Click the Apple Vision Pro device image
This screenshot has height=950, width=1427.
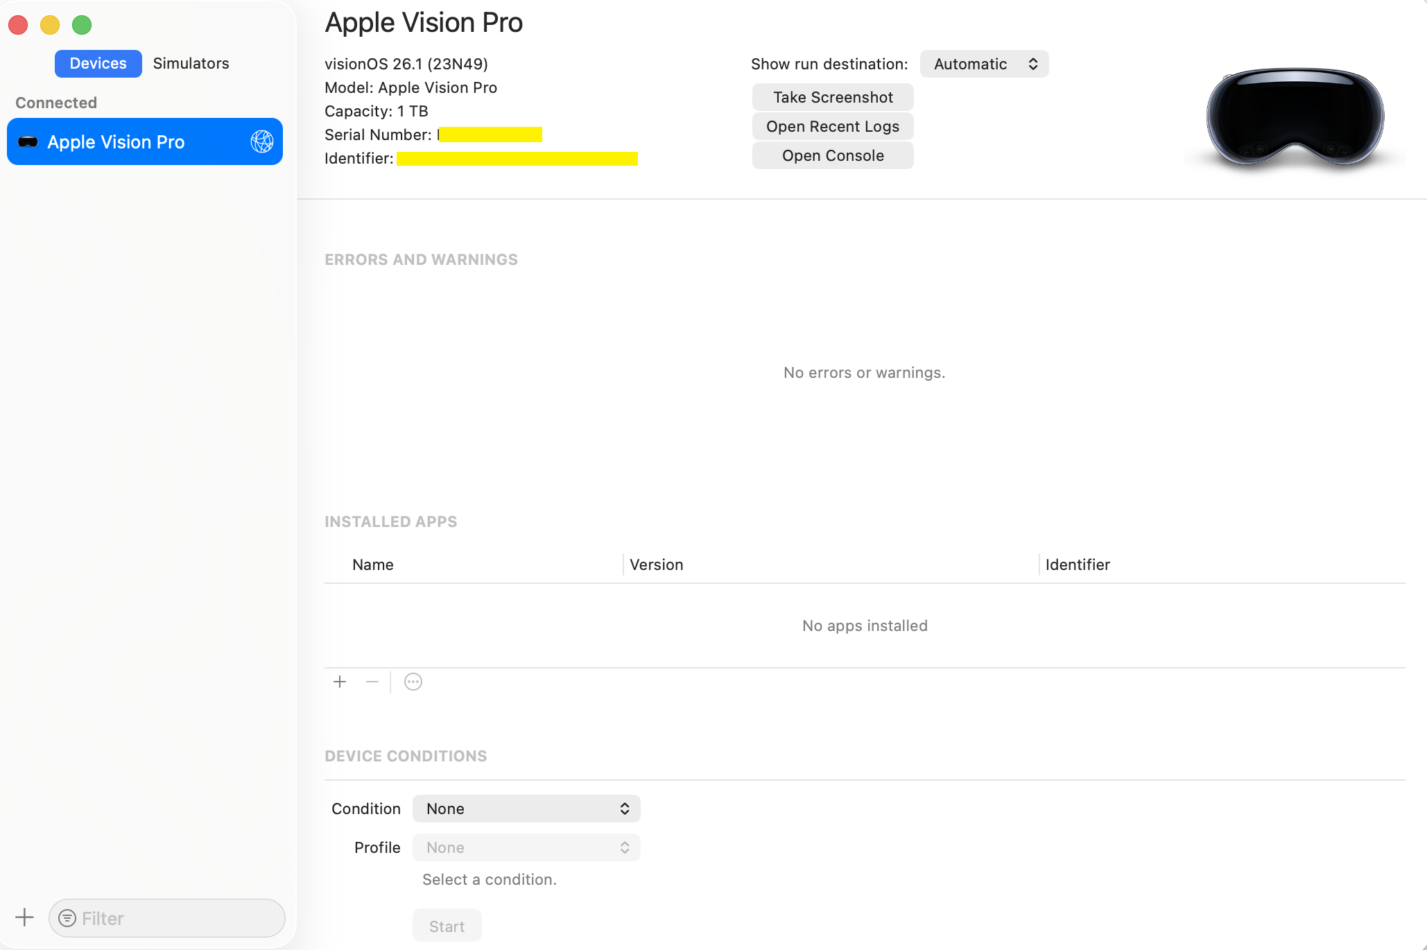(1295, 118)
